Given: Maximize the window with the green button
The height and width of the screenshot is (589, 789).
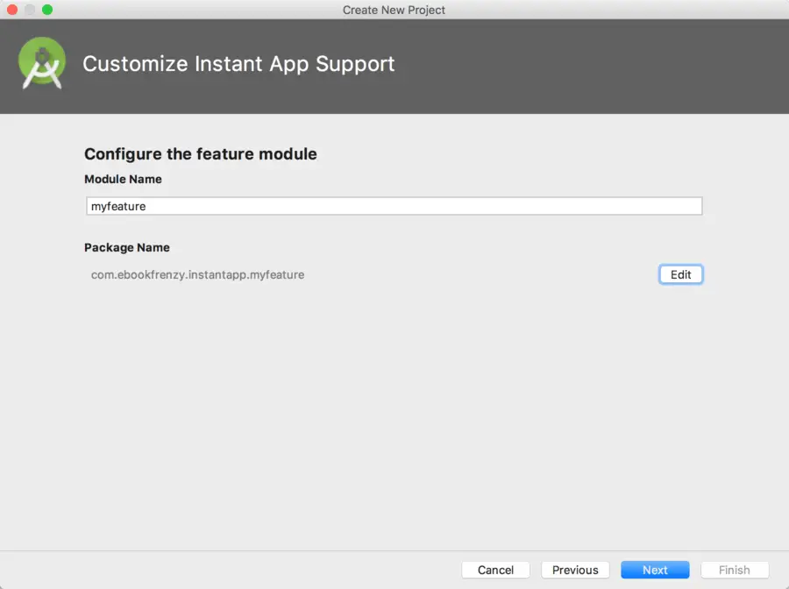Looking at the screenshot, I should tap(47, 10).
